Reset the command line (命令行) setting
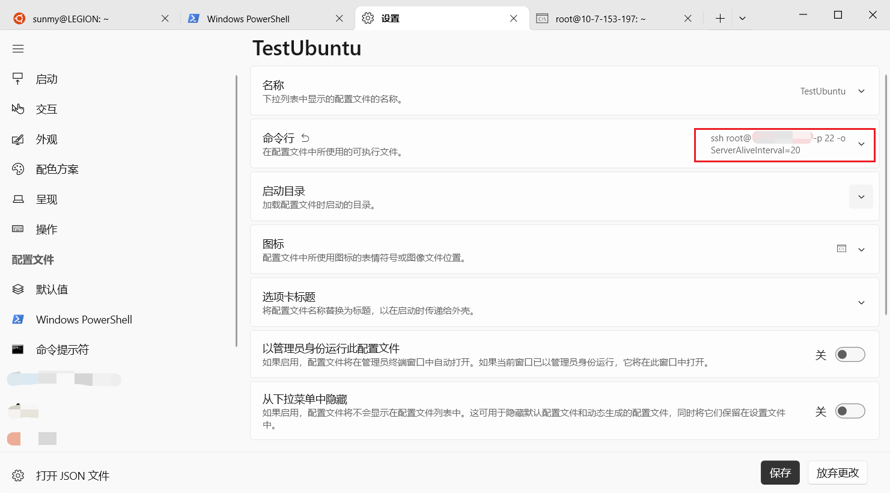 click(305, 138)
